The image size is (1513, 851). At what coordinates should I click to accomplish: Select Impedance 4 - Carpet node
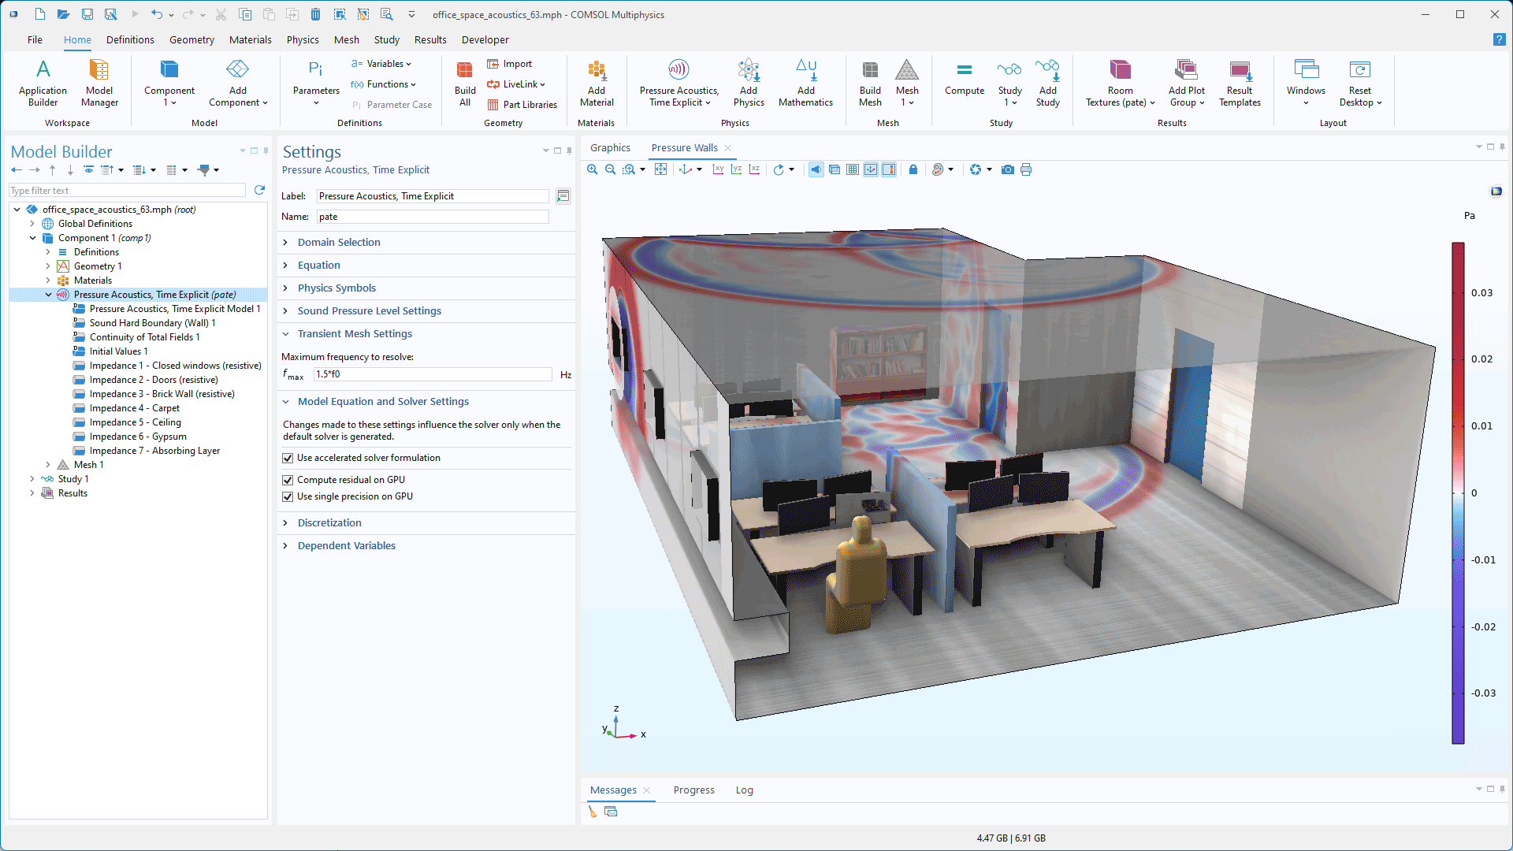[x=134, y=408]
